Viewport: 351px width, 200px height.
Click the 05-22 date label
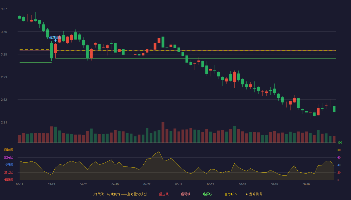tap(211, 184)
